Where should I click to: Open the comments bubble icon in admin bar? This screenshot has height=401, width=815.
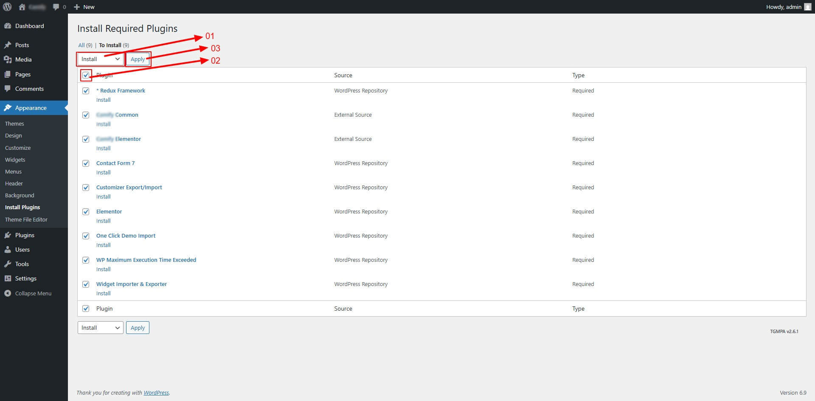pos(56,7)
